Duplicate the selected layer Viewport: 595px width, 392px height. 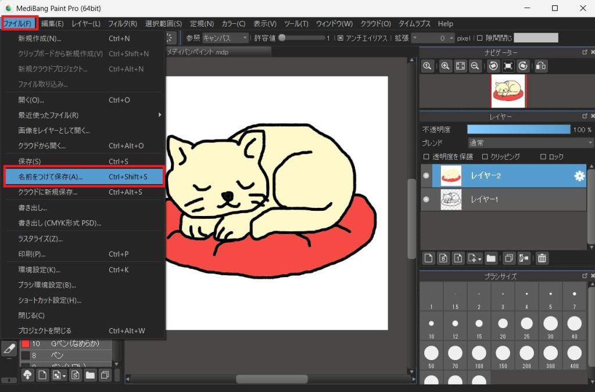[x=509, y=258]
